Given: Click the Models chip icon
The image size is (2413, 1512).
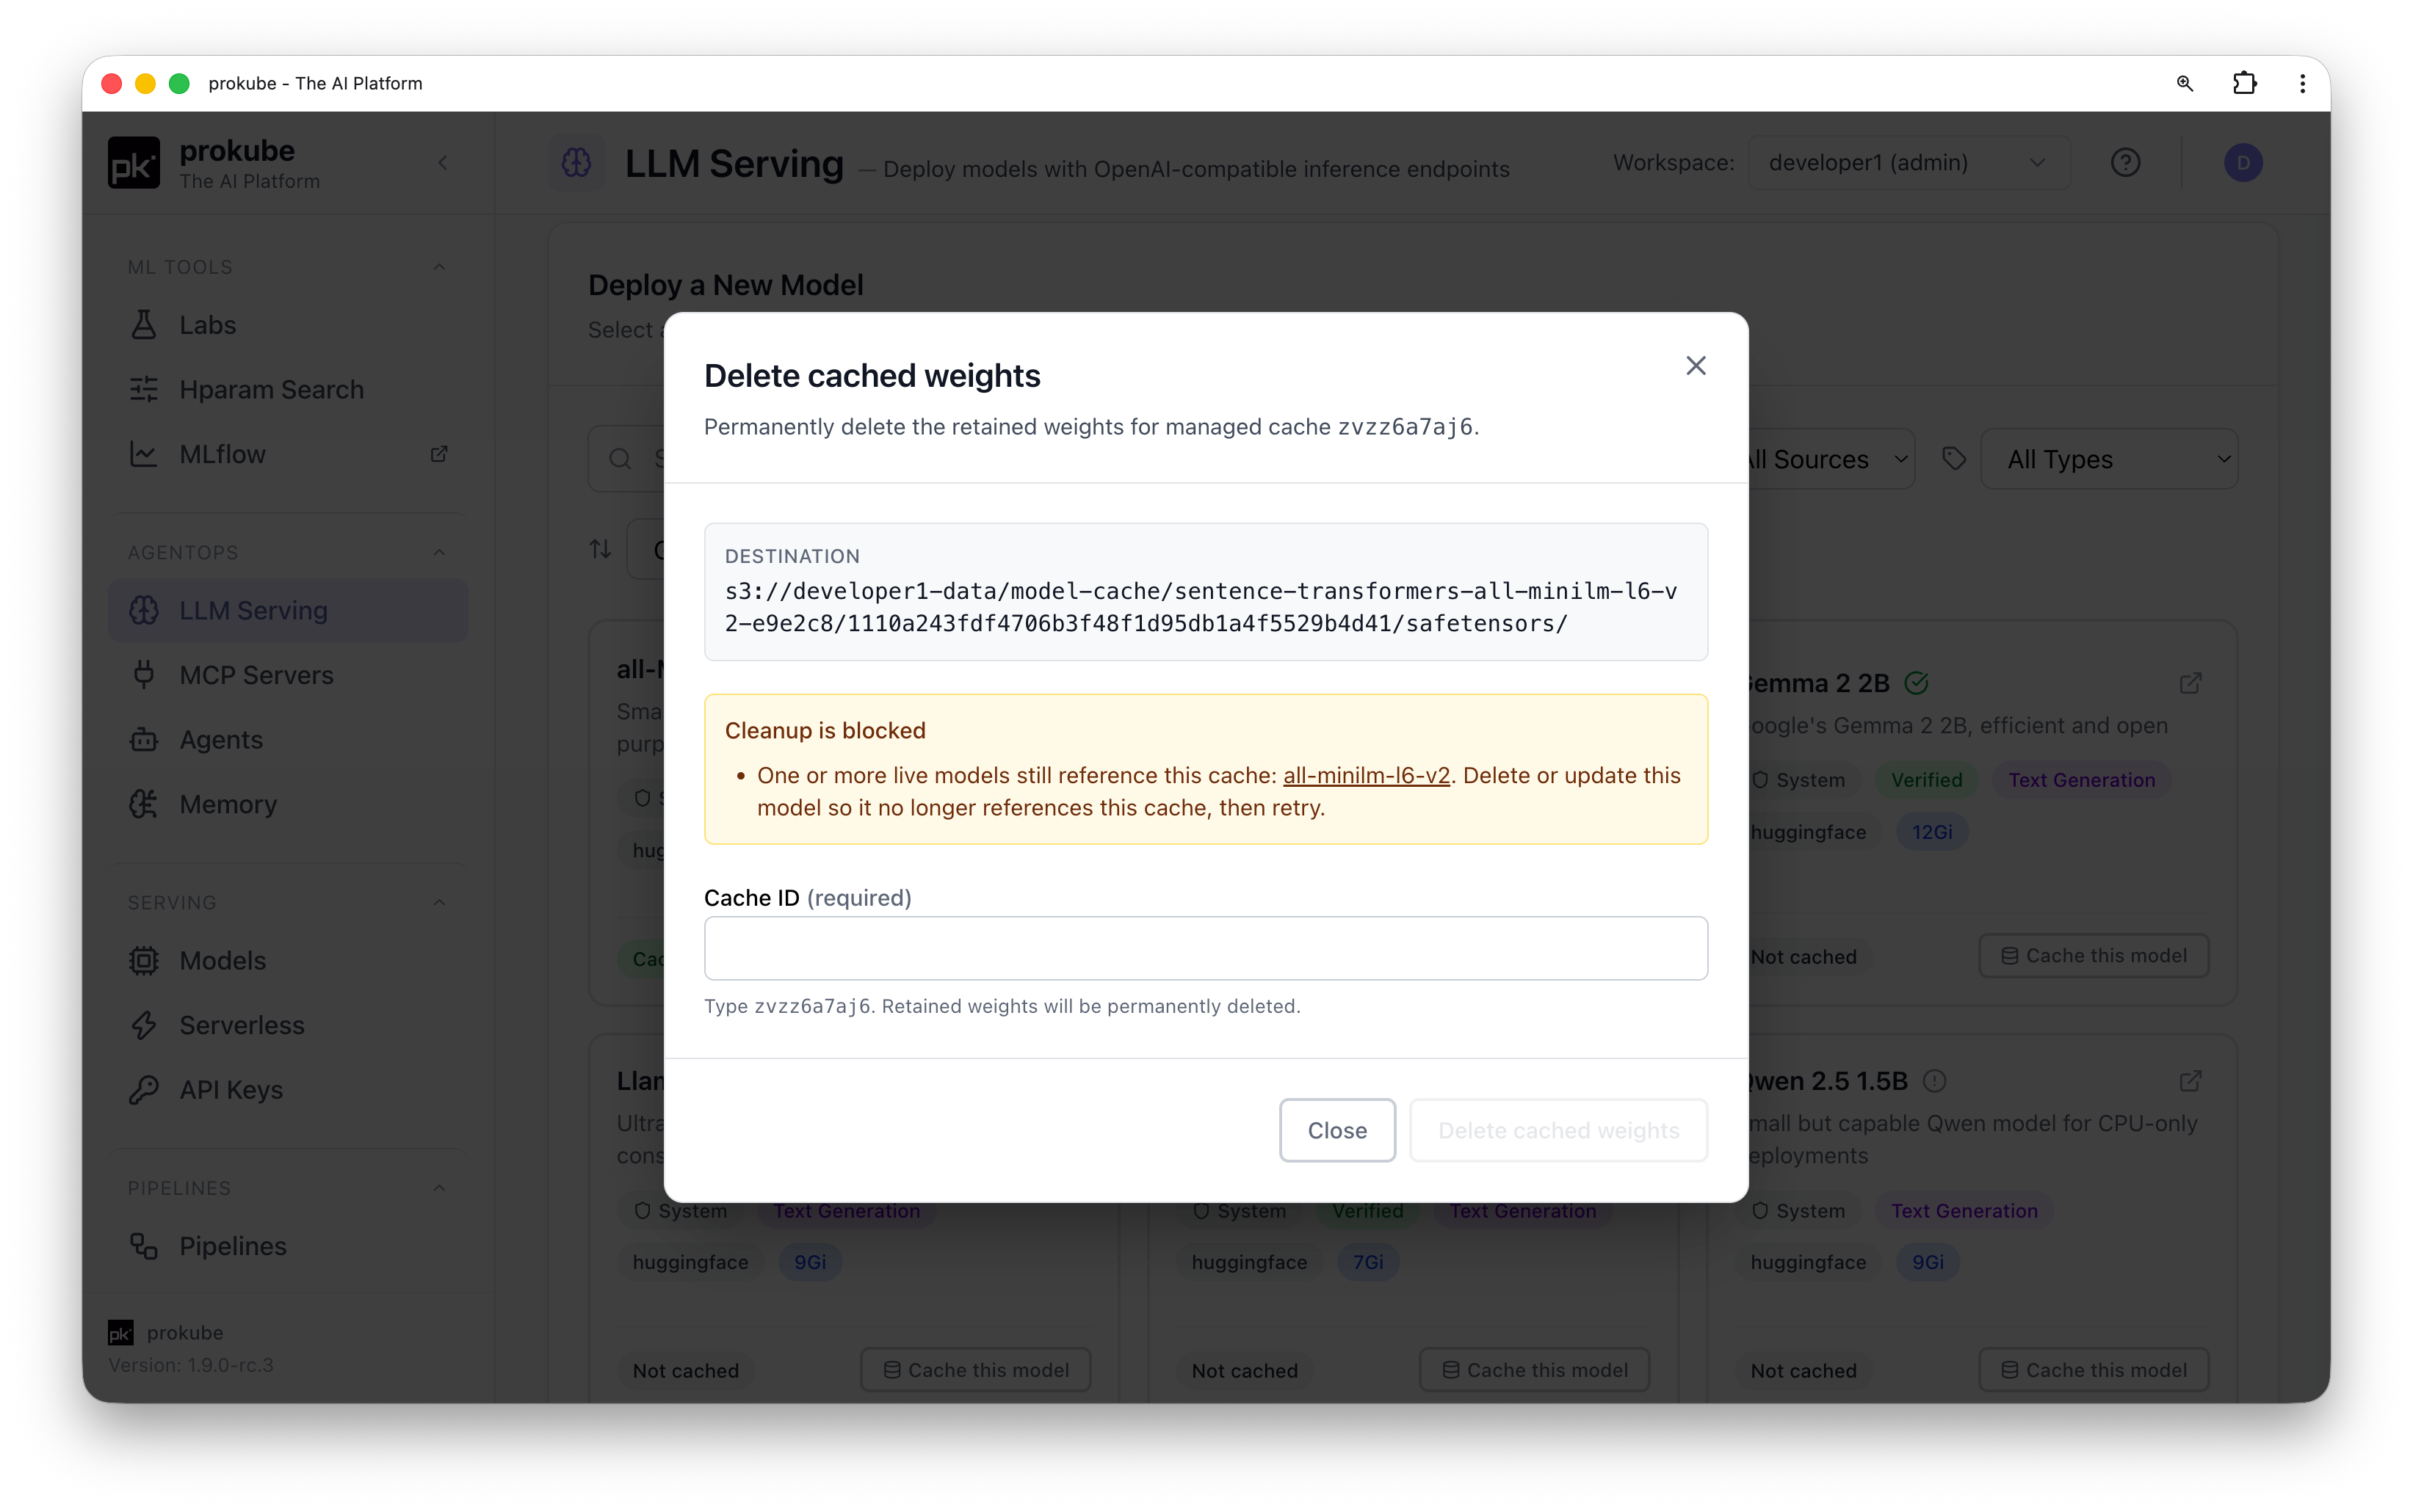Looking at the screenshot, I should tap(144, 960).
